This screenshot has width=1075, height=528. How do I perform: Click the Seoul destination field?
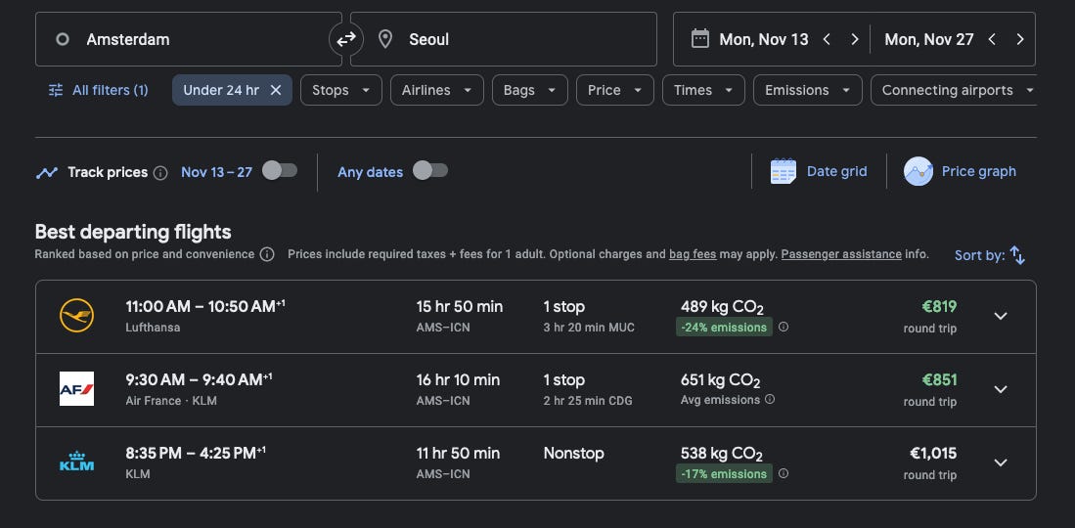(504, 39)
